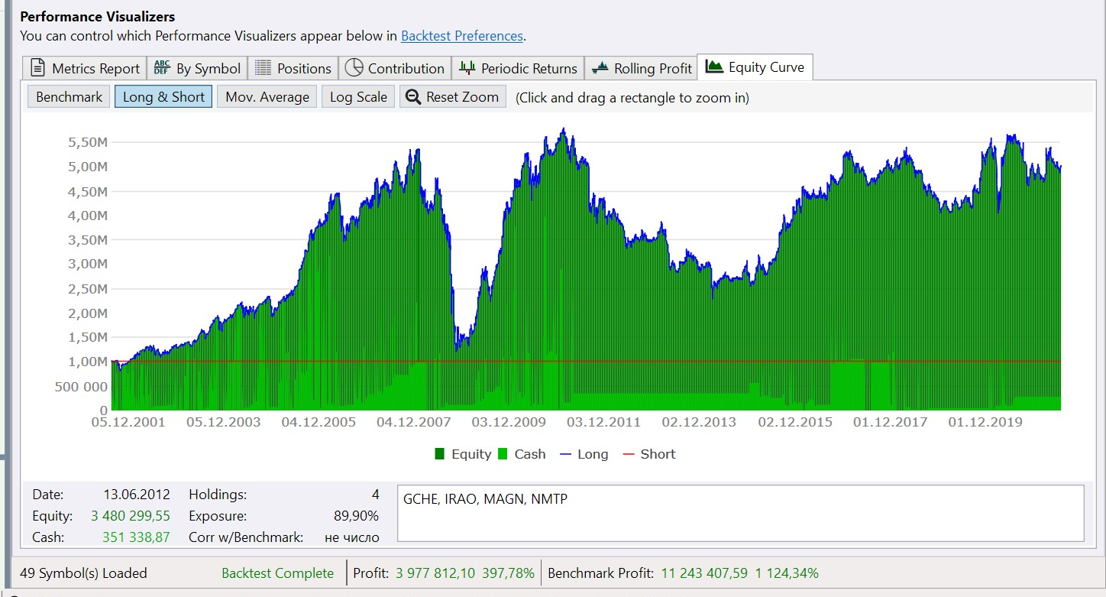Open the Metrics Report tab
Screen dimensions: 1106x597
(85, 68)
